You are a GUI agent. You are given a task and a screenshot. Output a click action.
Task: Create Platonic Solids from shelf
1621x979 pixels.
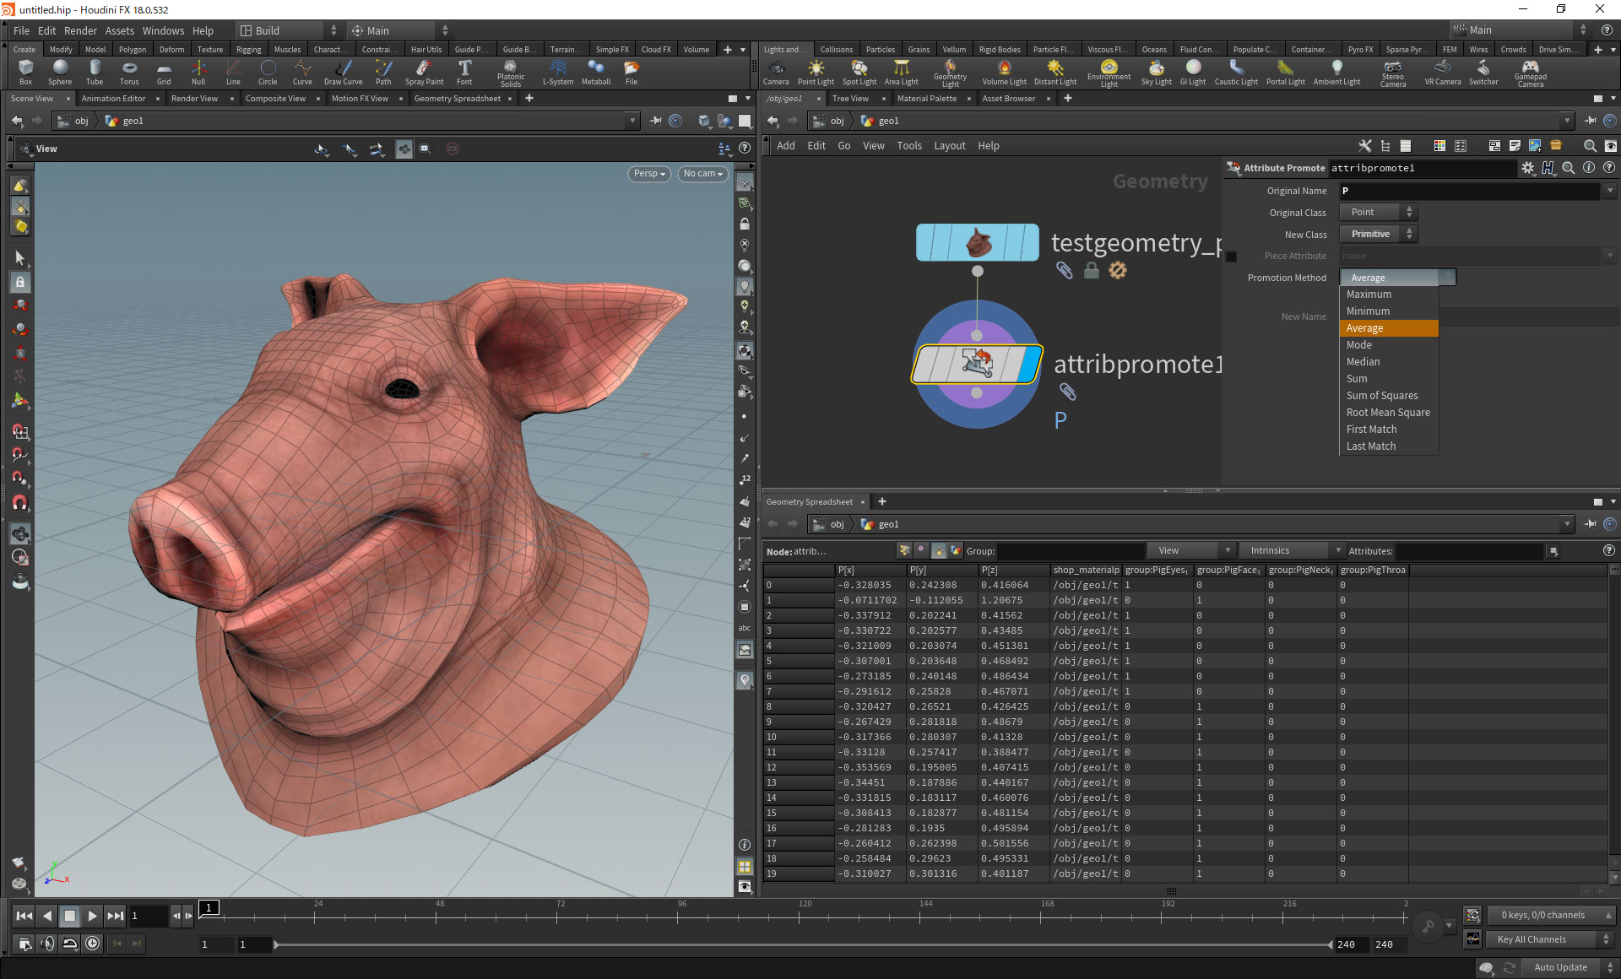click(x=511, y=73)
